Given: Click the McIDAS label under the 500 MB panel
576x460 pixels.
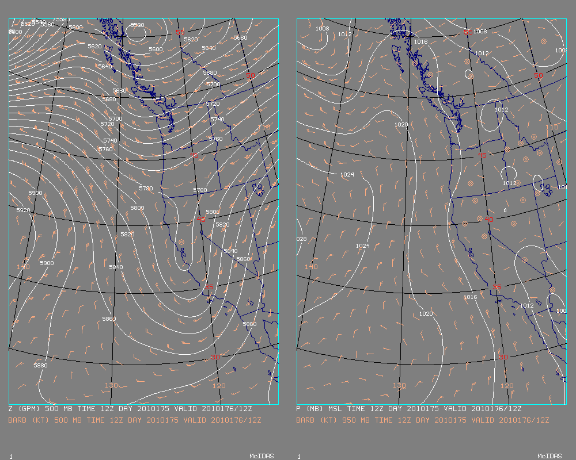Looking at the screenshot, I should [x=262, y=456].
